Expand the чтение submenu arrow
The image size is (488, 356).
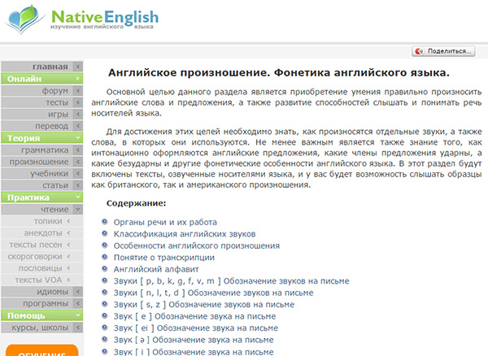pyautogui.click(x=77, y=210)
